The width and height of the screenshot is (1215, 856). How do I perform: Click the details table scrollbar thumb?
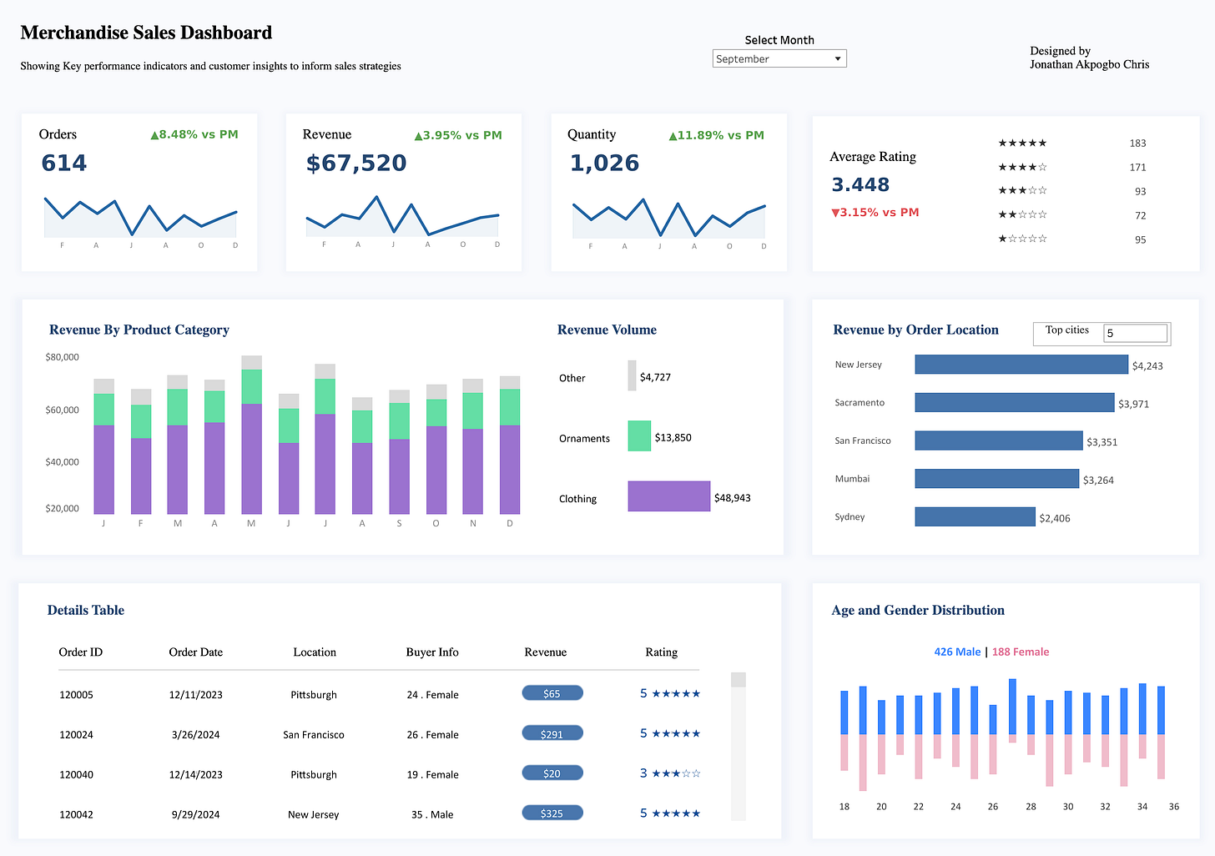click(x=739, y=680)
